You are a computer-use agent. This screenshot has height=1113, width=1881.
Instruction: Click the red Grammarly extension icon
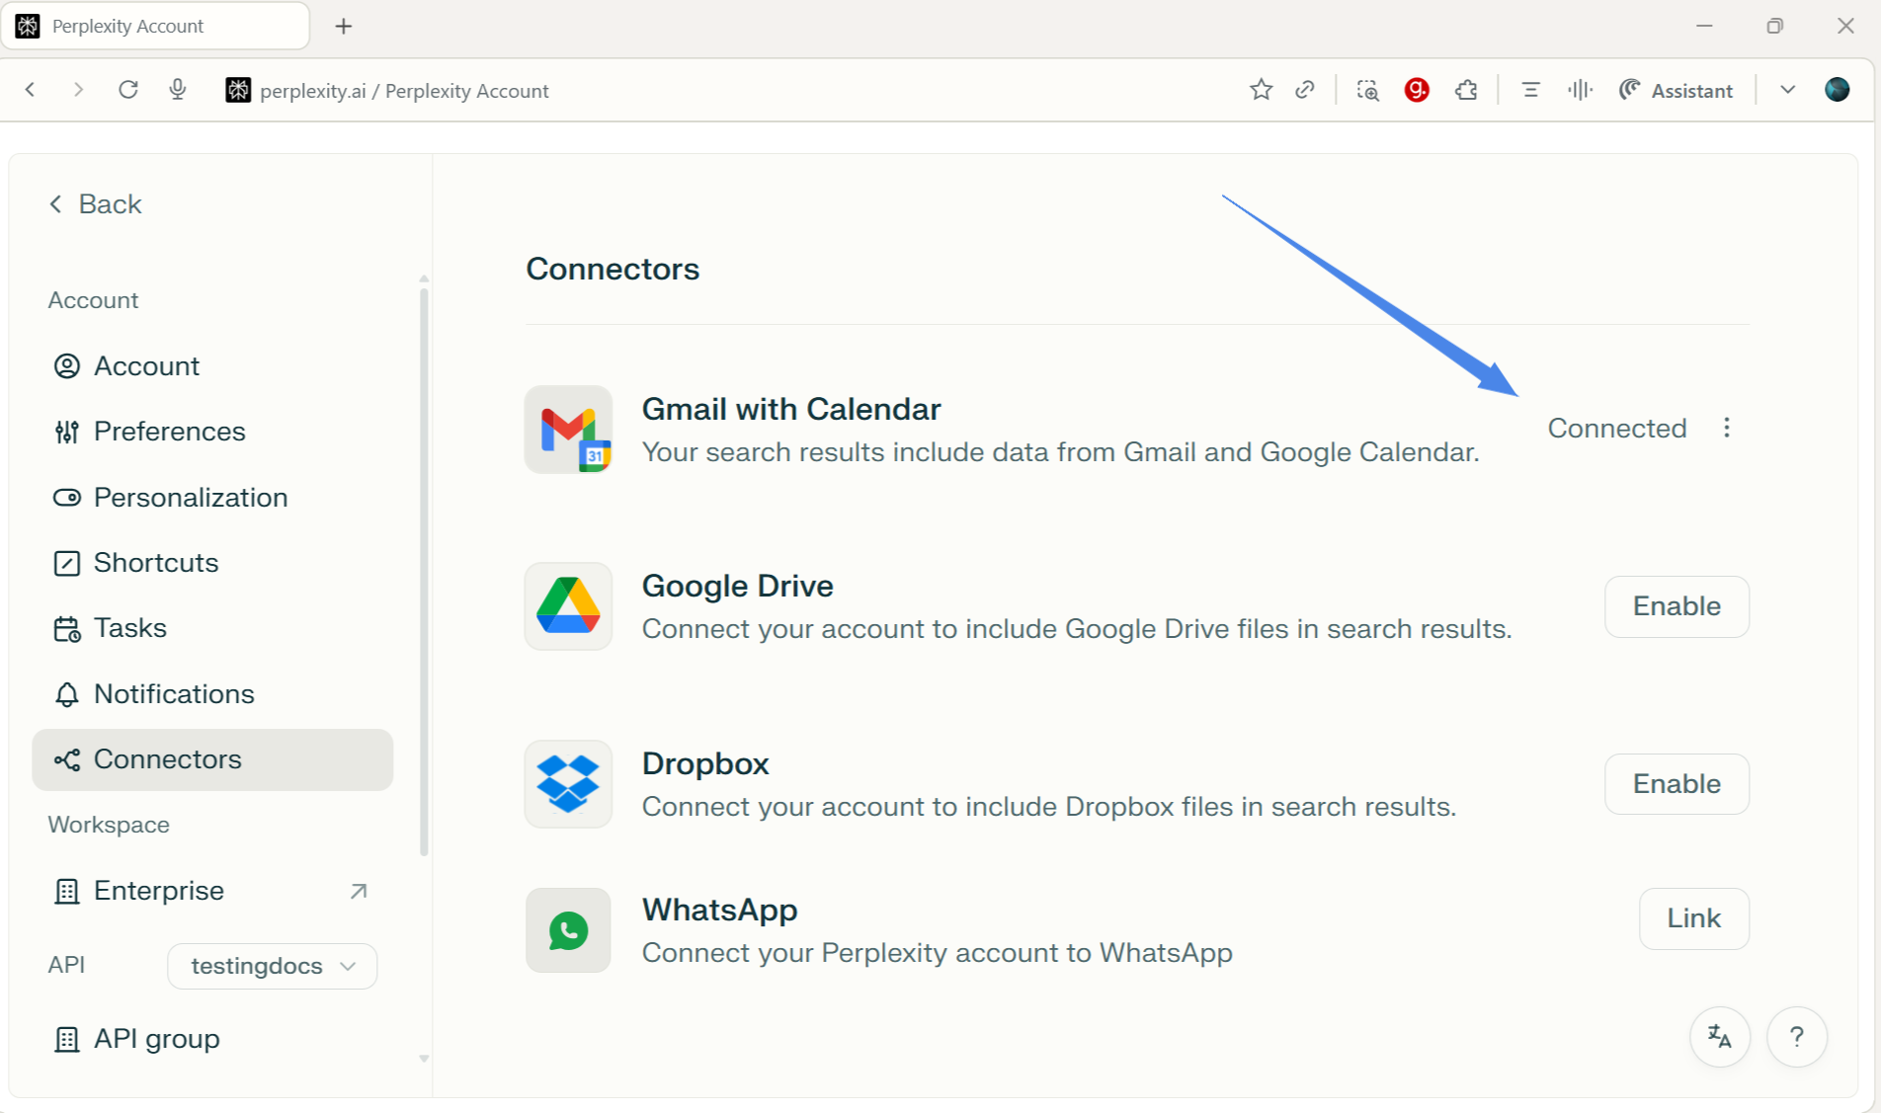pyautogui.click(x=1417, y=90)
